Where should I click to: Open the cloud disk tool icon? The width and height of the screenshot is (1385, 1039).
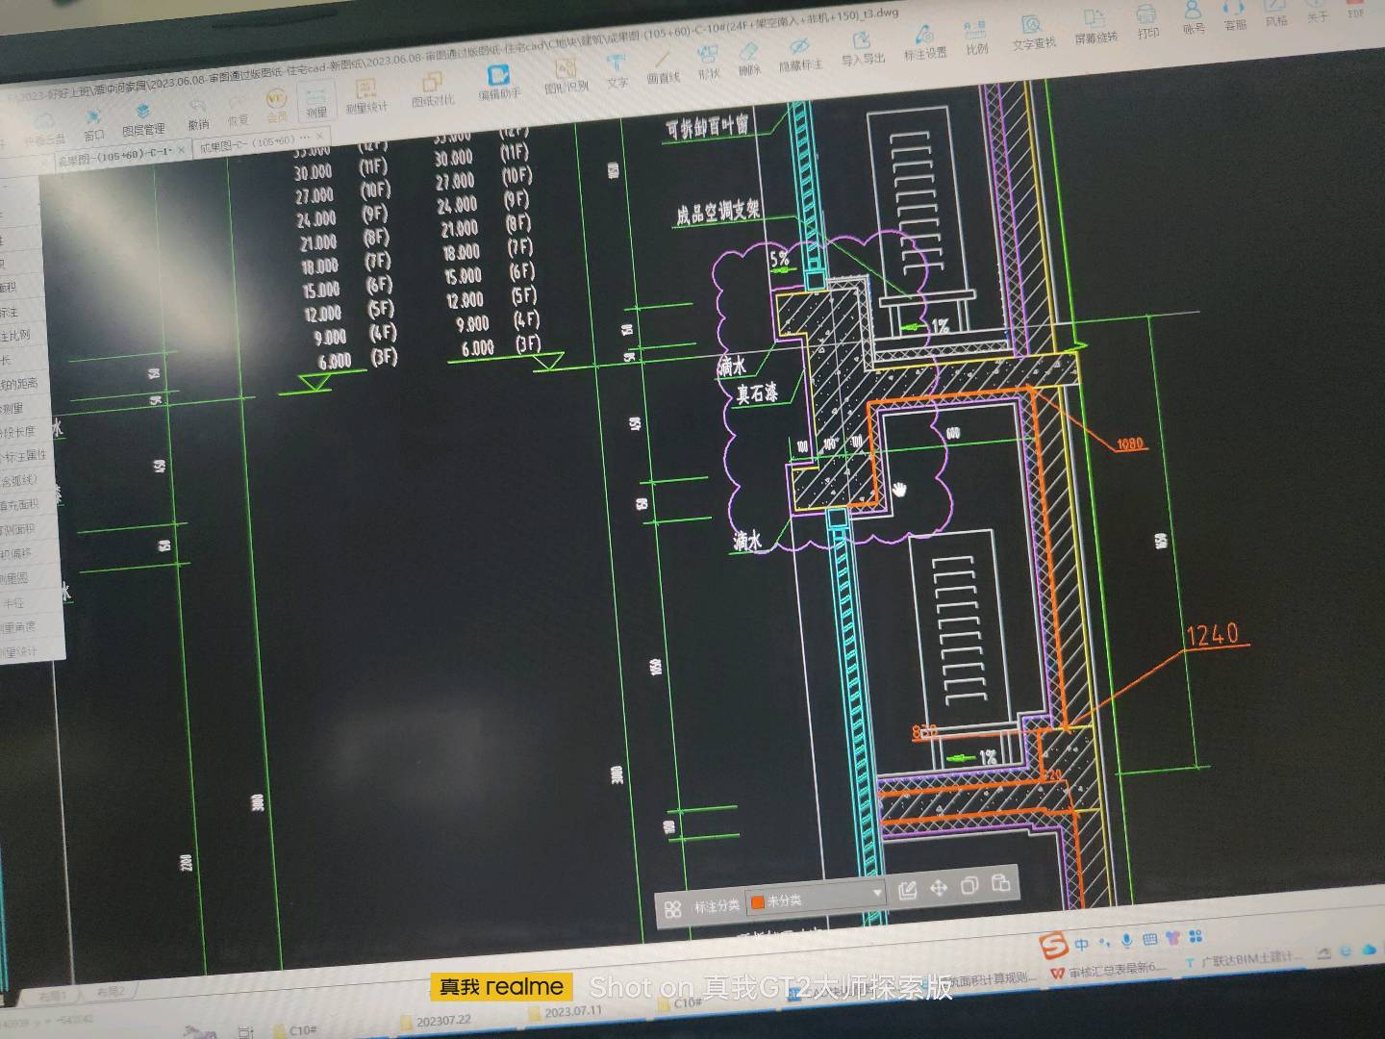click(x=43, y=129)
